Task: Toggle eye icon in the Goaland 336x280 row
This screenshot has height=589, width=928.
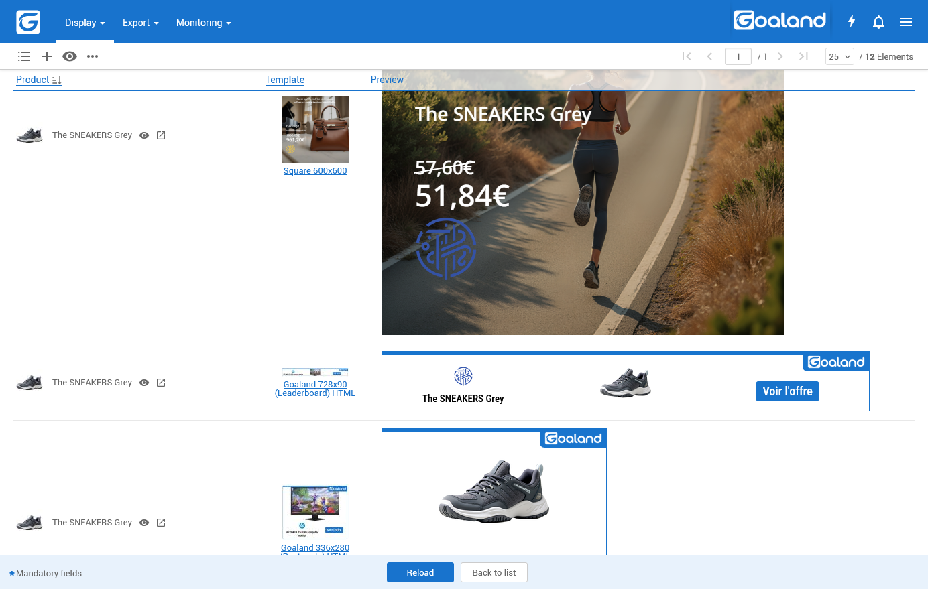Action: coord(144,523)
